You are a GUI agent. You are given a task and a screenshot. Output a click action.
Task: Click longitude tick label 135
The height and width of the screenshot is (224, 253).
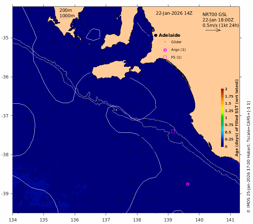pyautogui.click(x=44, y=220)
